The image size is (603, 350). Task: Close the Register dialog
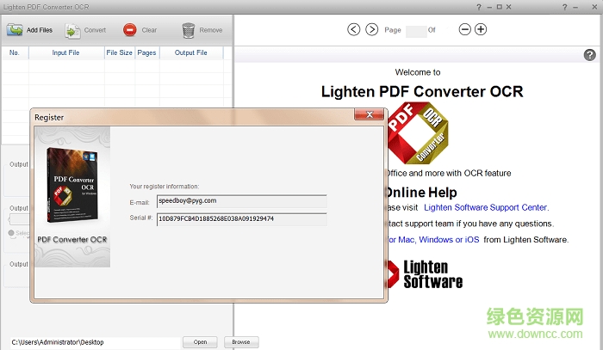(370, 114)
